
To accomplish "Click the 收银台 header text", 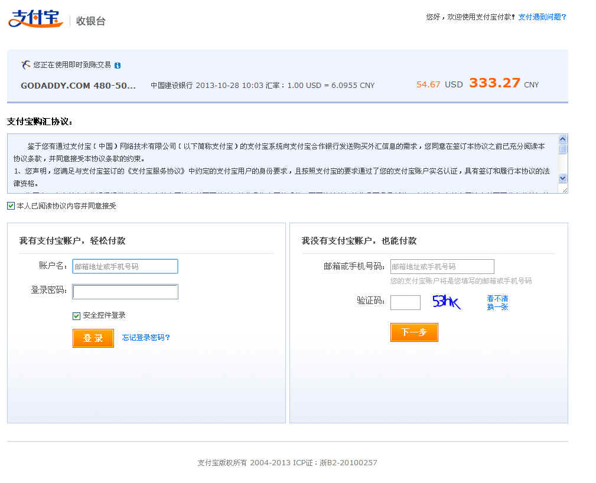I will click(90, 21).
